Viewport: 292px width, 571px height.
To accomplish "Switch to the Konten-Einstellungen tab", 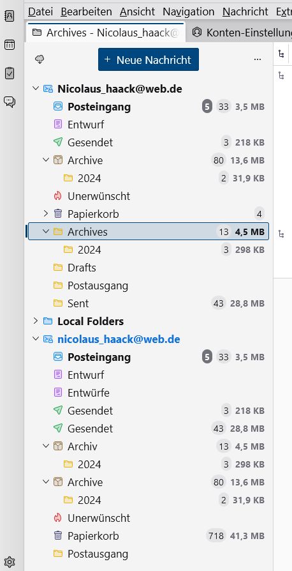I will [x=240, y=33].
